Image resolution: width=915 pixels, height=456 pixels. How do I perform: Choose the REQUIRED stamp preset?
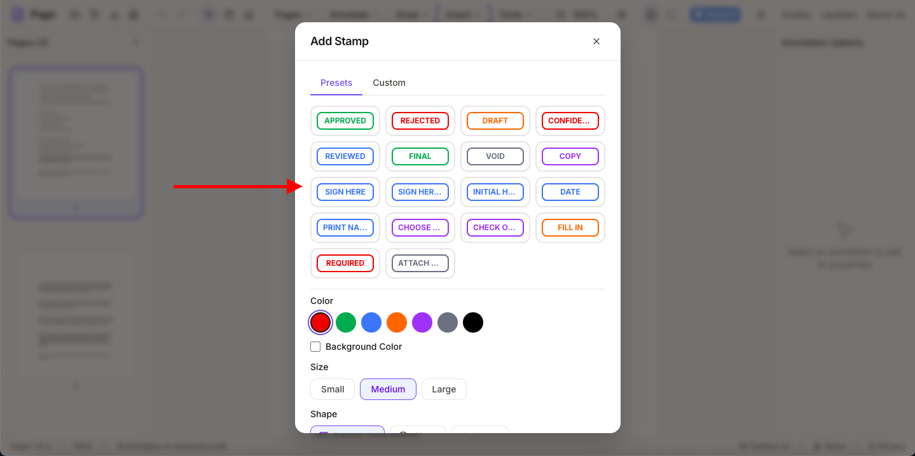(x=345, y=263)
